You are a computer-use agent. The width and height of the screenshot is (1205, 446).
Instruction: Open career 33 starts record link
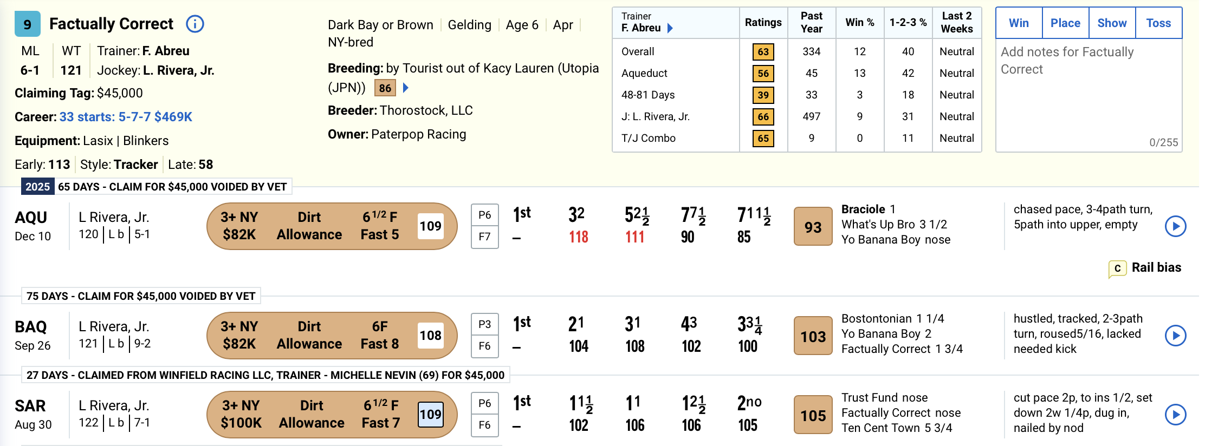pos(125,117)
